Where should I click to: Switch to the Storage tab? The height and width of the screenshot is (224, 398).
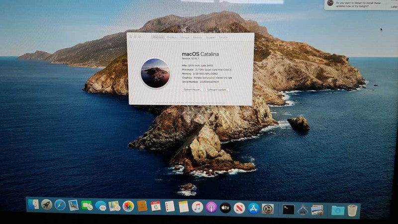click(x=185, y=37)
